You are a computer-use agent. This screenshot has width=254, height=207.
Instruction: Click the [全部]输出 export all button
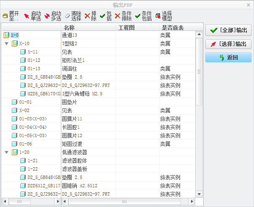coord(228,30)
